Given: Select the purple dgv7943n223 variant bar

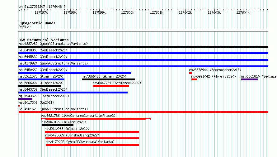Looking at the screenshot, I should pyautogui.click(x=25, y=99).
